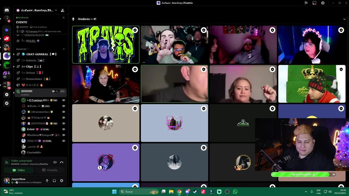The width and height of the screenshot is (349, 196).
Task: Open the keyboard player video tile
Action: pyautogui.click(x=106, y=84)
